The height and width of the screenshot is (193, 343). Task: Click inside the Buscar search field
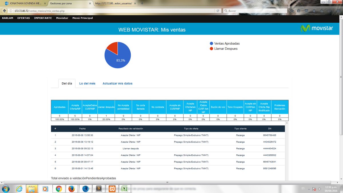[252, 11]
